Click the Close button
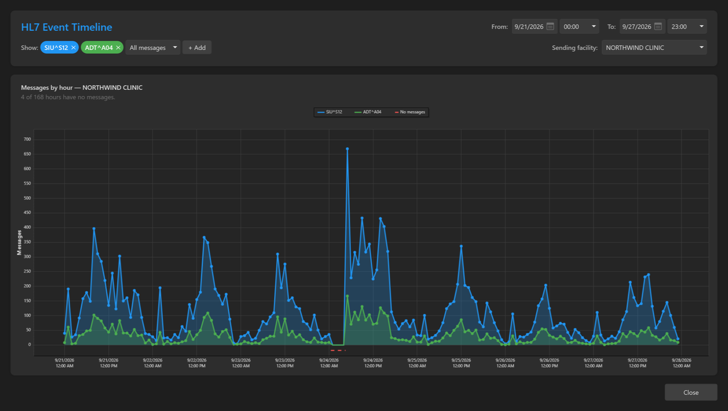The height and width of the screenshot is (411, 728). 691,392
